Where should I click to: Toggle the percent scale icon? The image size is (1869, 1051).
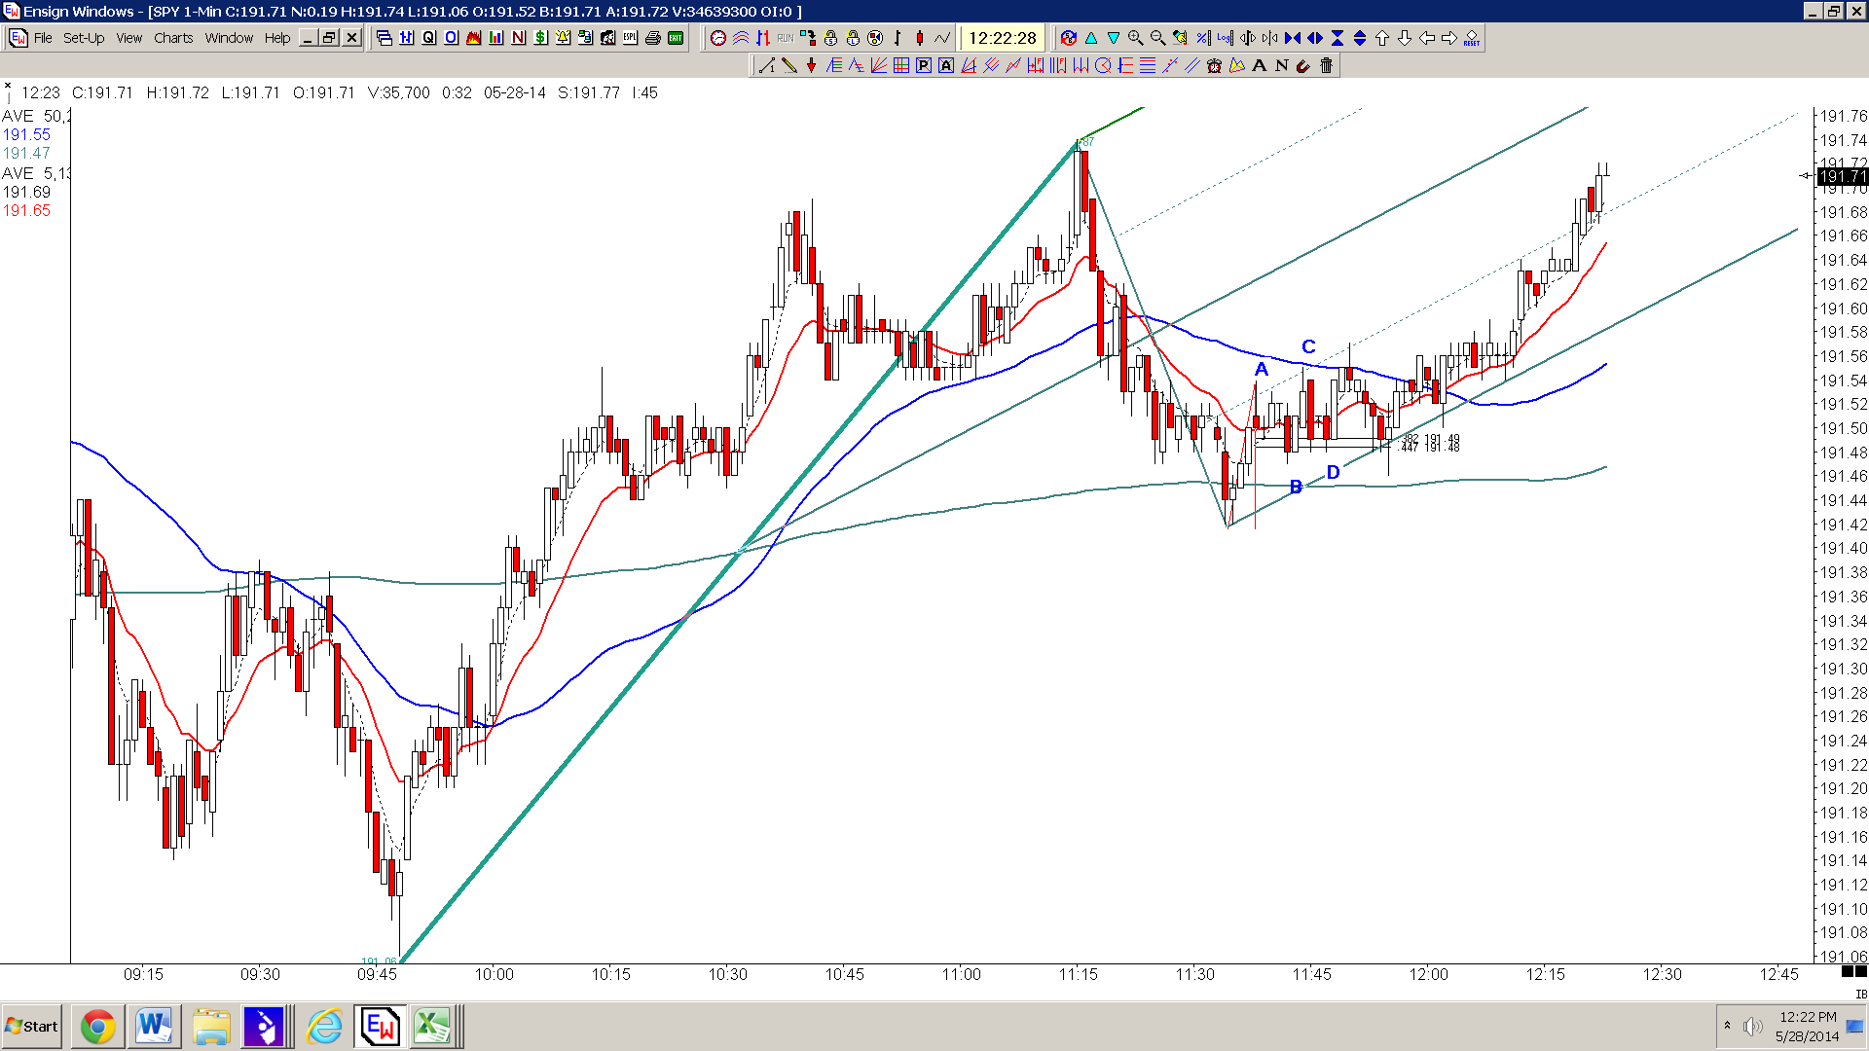tap(1203, 38)
